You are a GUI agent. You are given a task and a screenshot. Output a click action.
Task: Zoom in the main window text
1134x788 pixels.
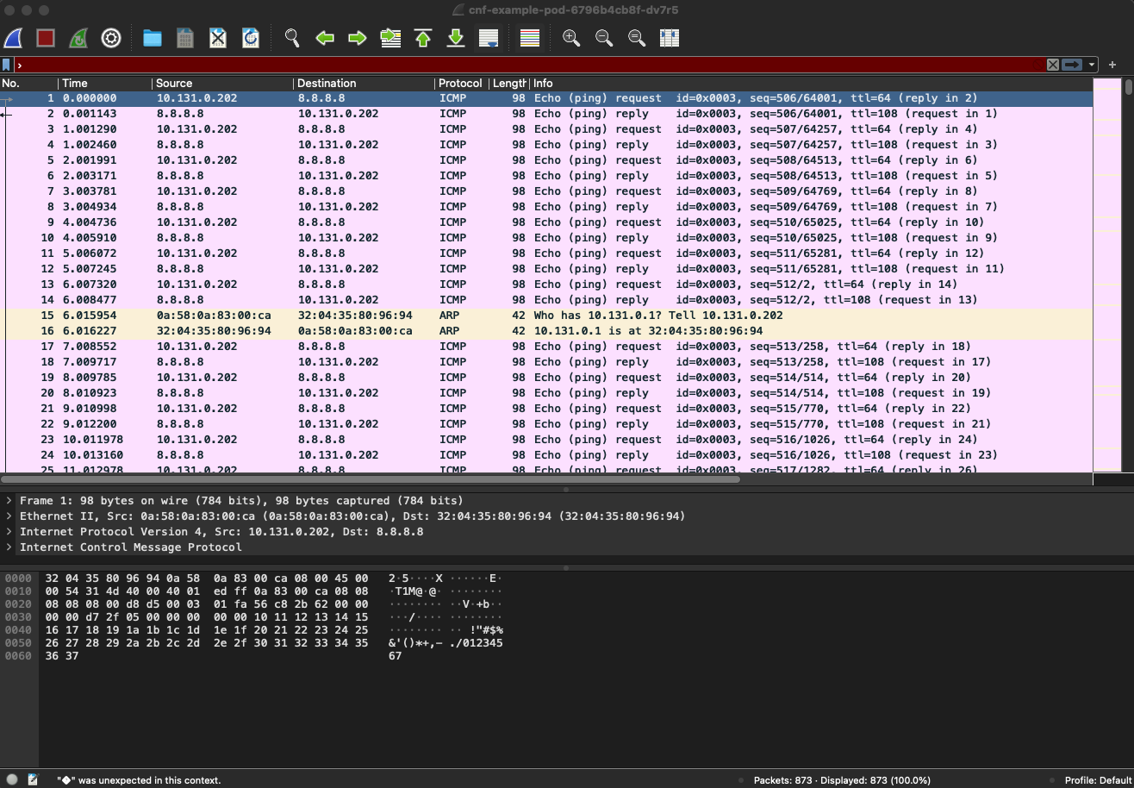pos(571,38)
